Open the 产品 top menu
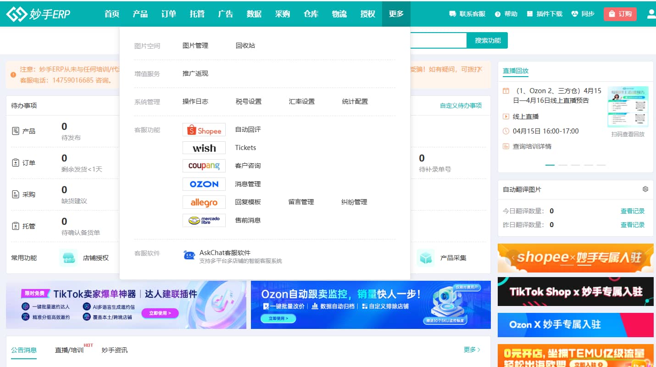 click(140, 14)
